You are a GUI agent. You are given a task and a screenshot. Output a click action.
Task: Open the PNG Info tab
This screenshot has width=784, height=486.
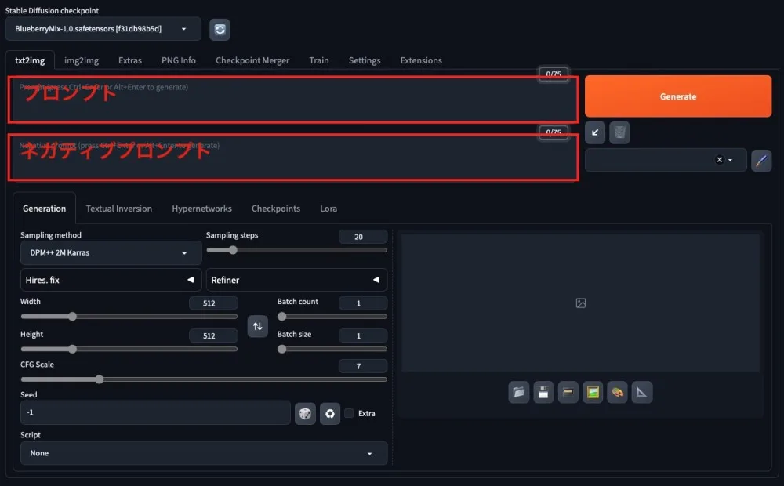click(179, 60)
